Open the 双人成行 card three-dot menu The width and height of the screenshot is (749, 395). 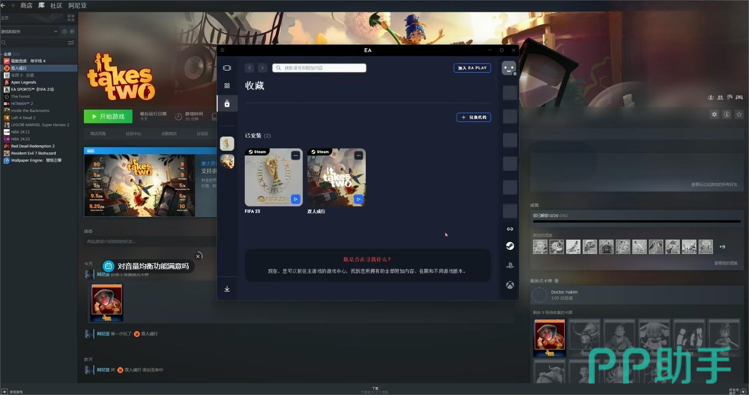click(x=359, y=156)
